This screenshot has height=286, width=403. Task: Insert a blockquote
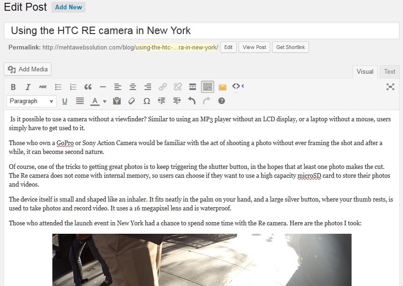tap(88, 87)
